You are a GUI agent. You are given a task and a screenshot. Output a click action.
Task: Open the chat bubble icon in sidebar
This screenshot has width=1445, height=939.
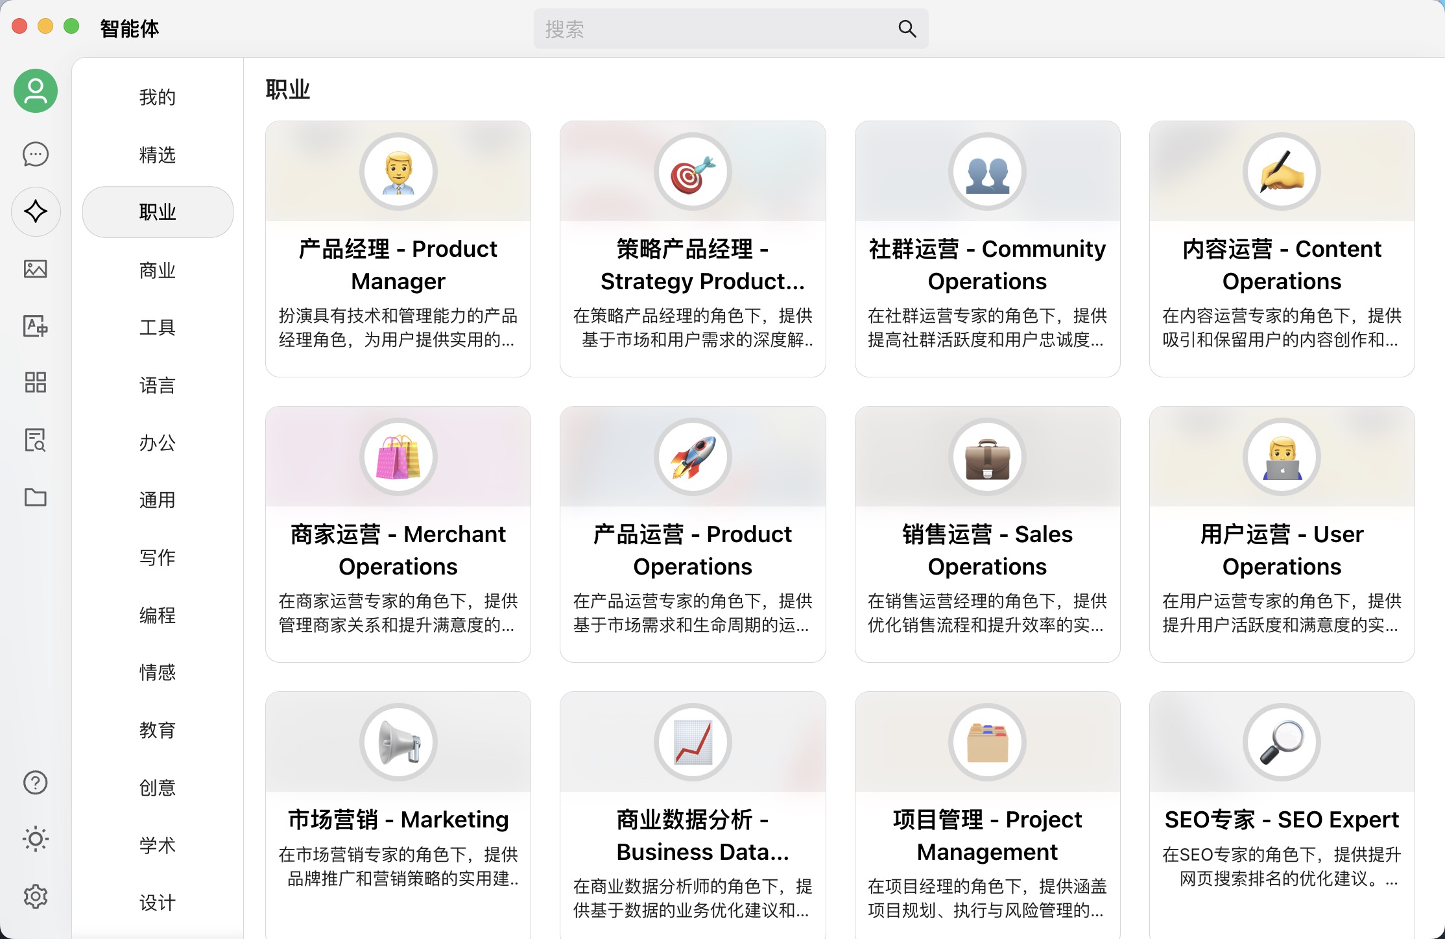(x=36, y=154)
